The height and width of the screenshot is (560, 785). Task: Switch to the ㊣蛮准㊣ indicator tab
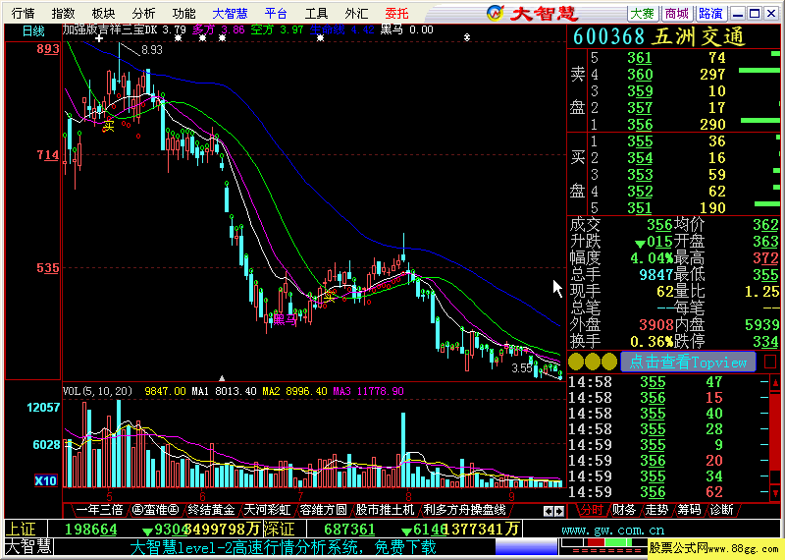point(155,510)
